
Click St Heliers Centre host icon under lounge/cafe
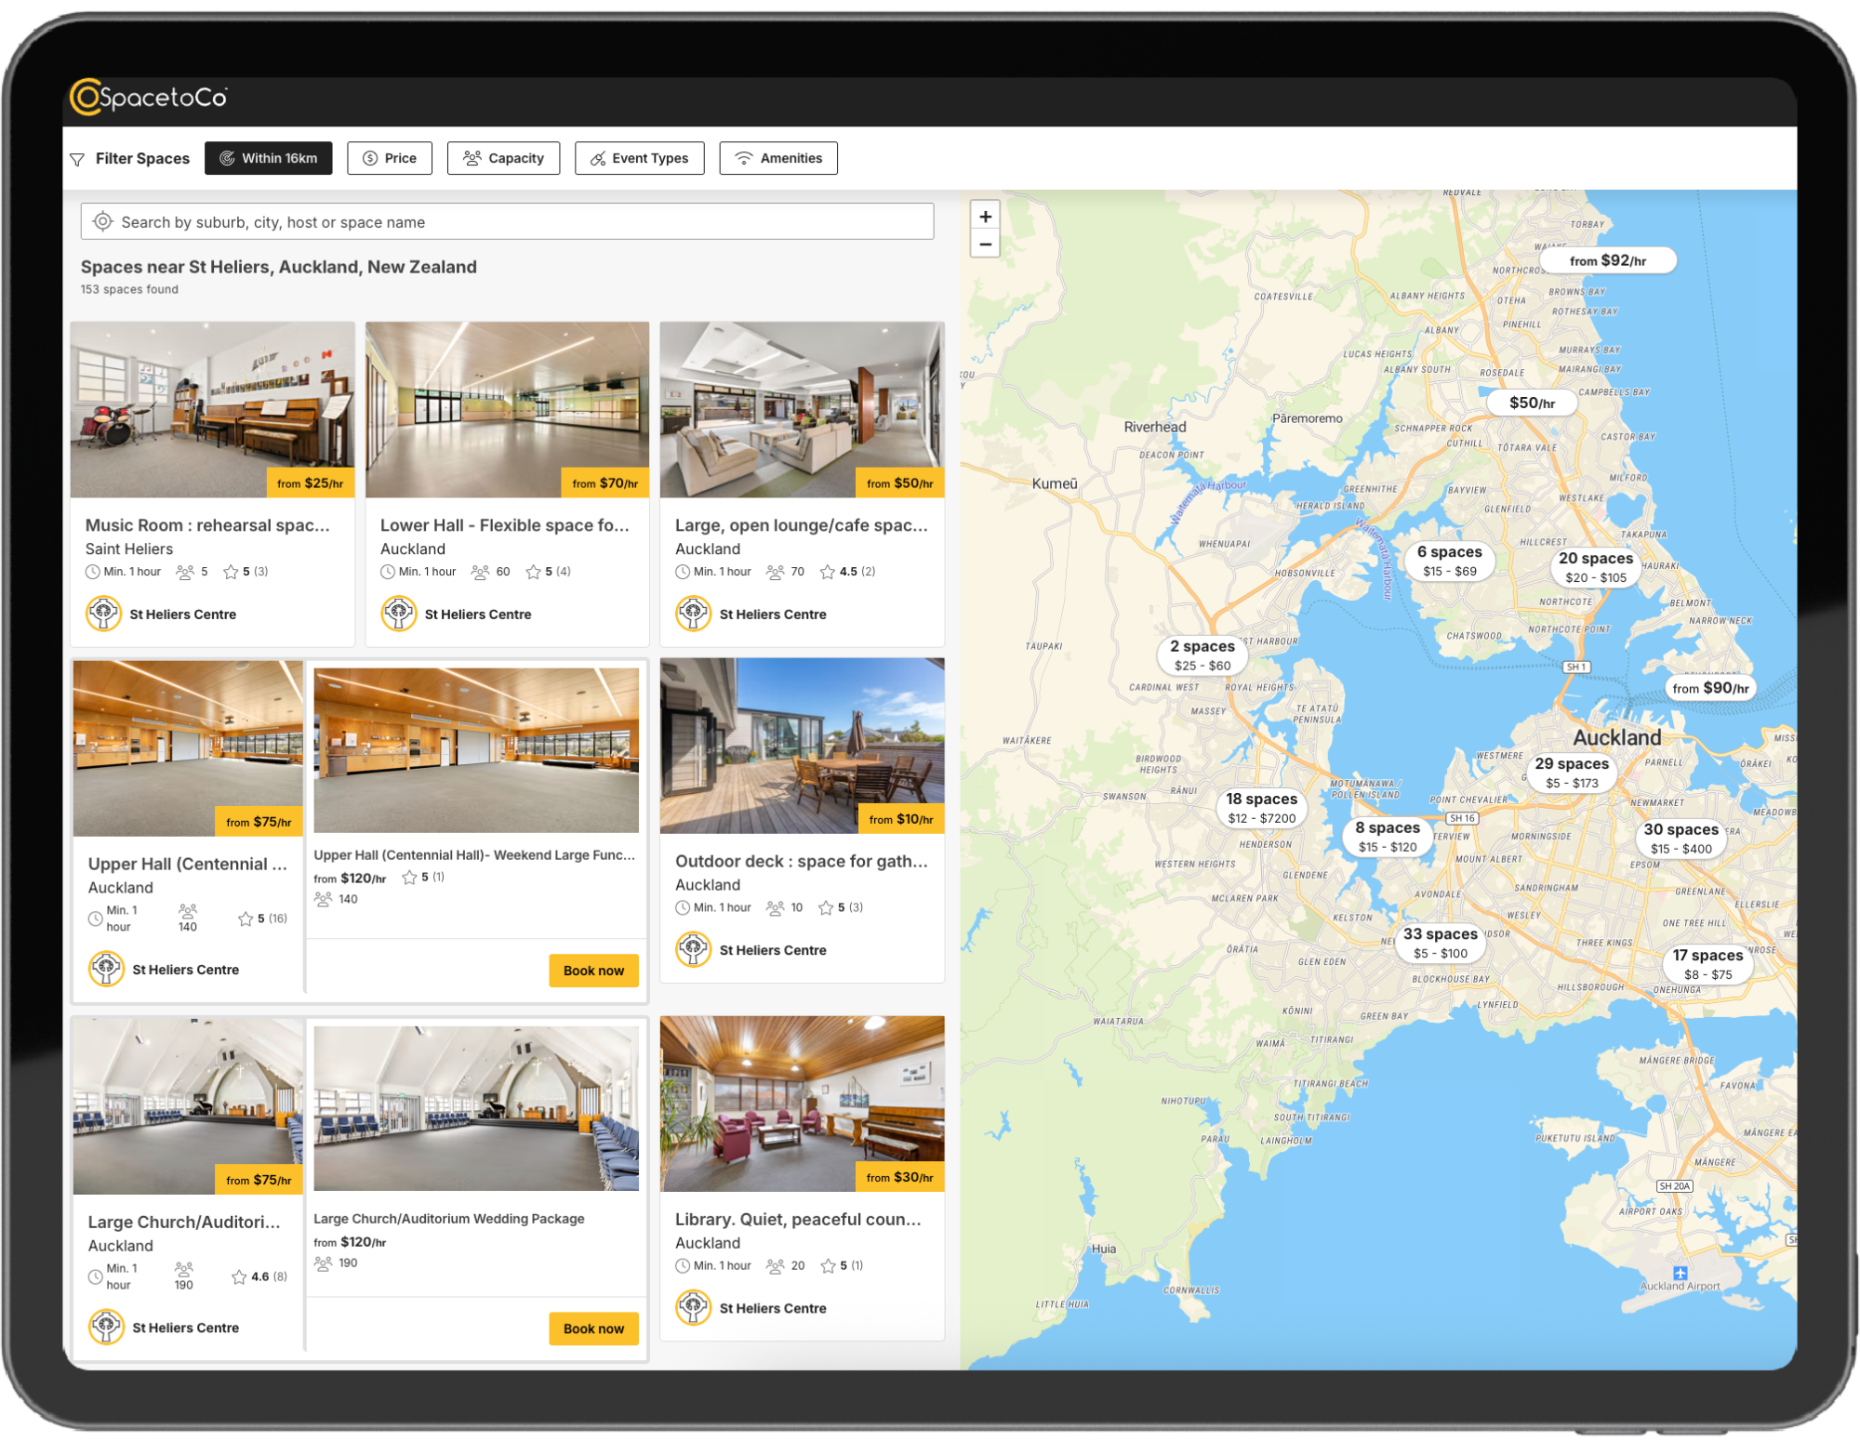click(x=694, y=614)
